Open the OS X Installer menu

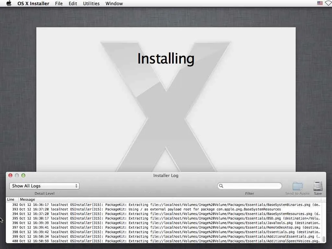[33, 3]
